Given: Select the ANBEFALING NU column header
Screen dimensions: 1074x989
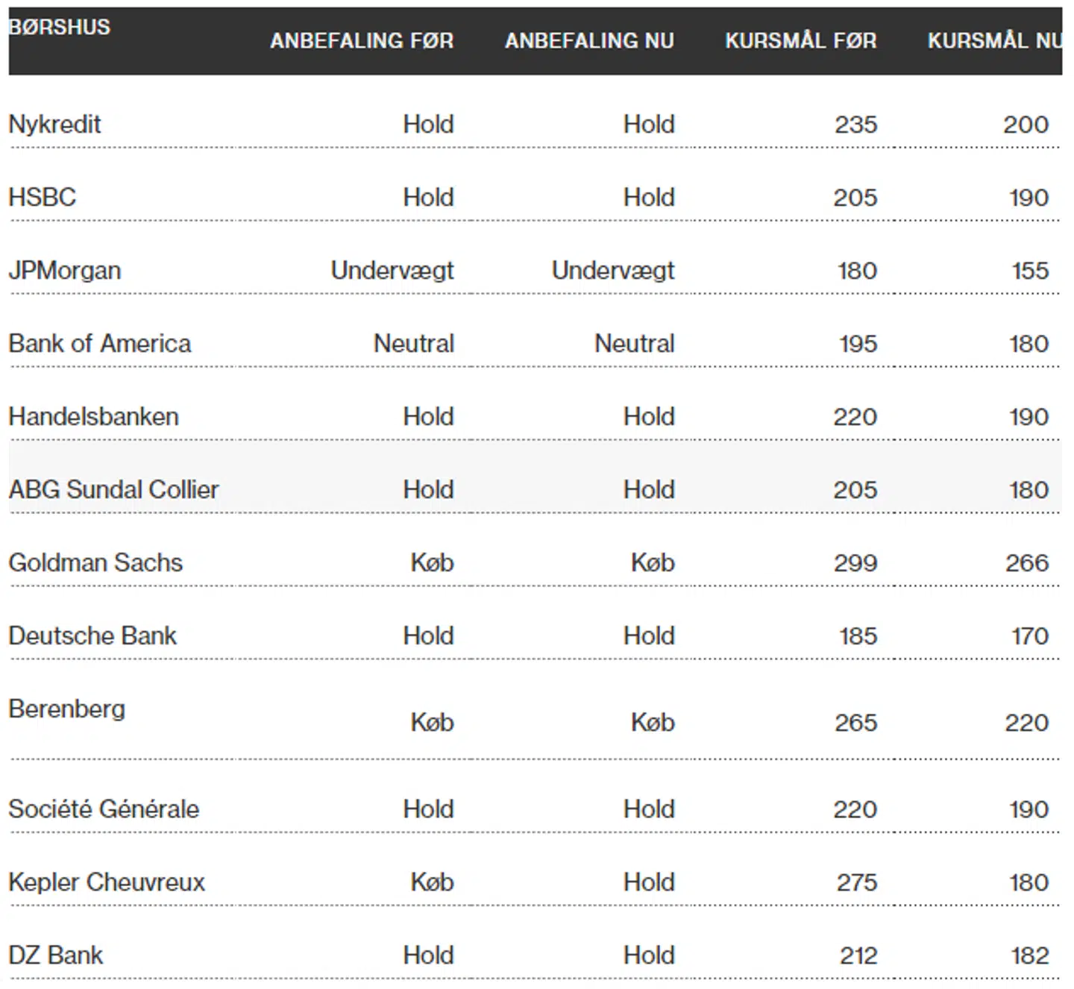Looking at the screenshot, I should coord(589,41).
